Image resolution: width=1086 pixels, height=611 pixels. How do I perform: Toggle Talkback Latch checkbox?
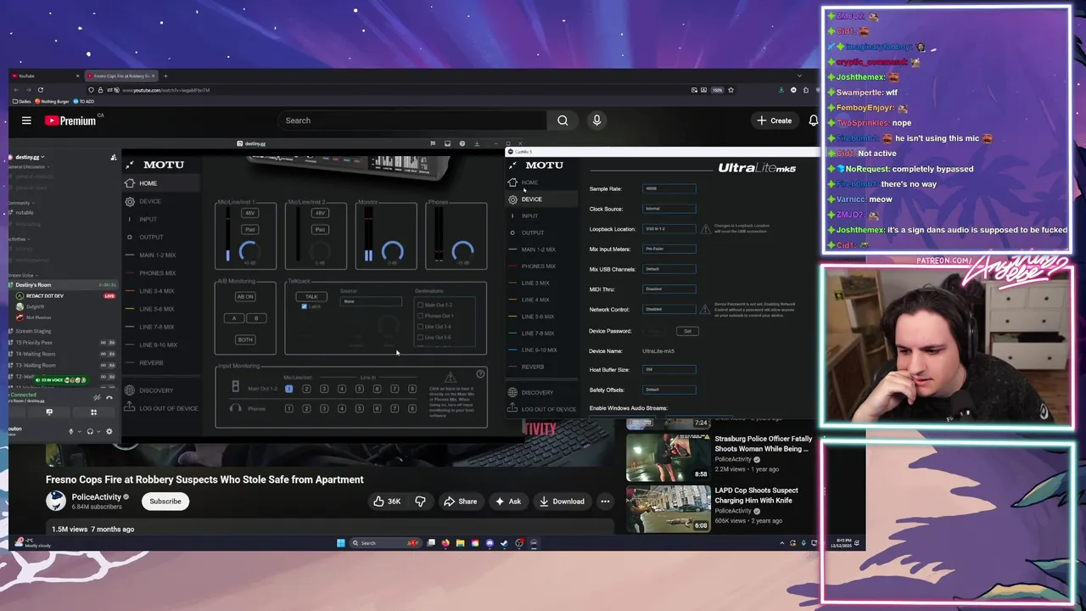pyautogui.click(x=304, y=306)
